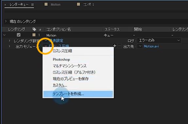This screenshot has width=188, height=124.
Task: Click the レンダリング column header
Action: [x=16, y=29]
